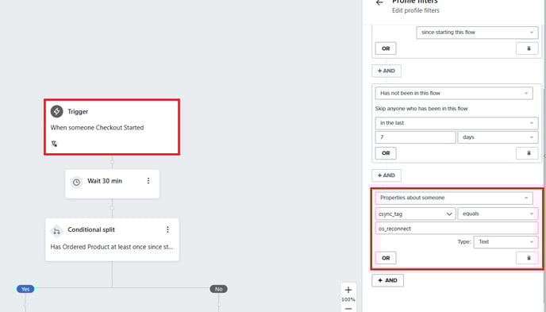Click the No branch label

219,289
